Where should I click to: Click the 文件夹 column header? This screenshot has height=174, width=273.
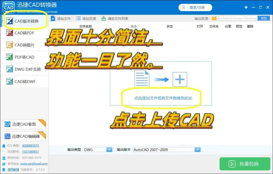coord(214,26)
